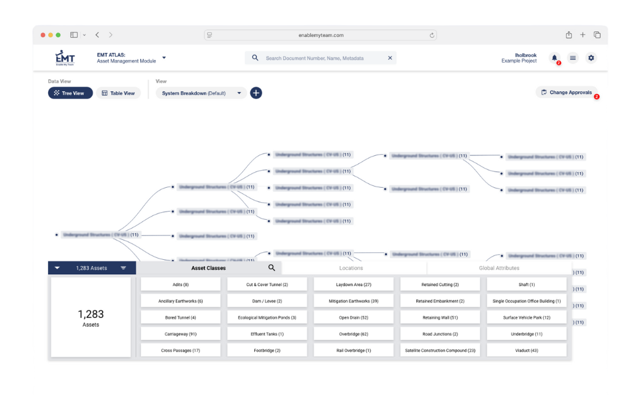Viewport: 641px width, 395px height.
Task: Collapse the 1,283 Assets panel arrow
Action: [x=58, y=268]
